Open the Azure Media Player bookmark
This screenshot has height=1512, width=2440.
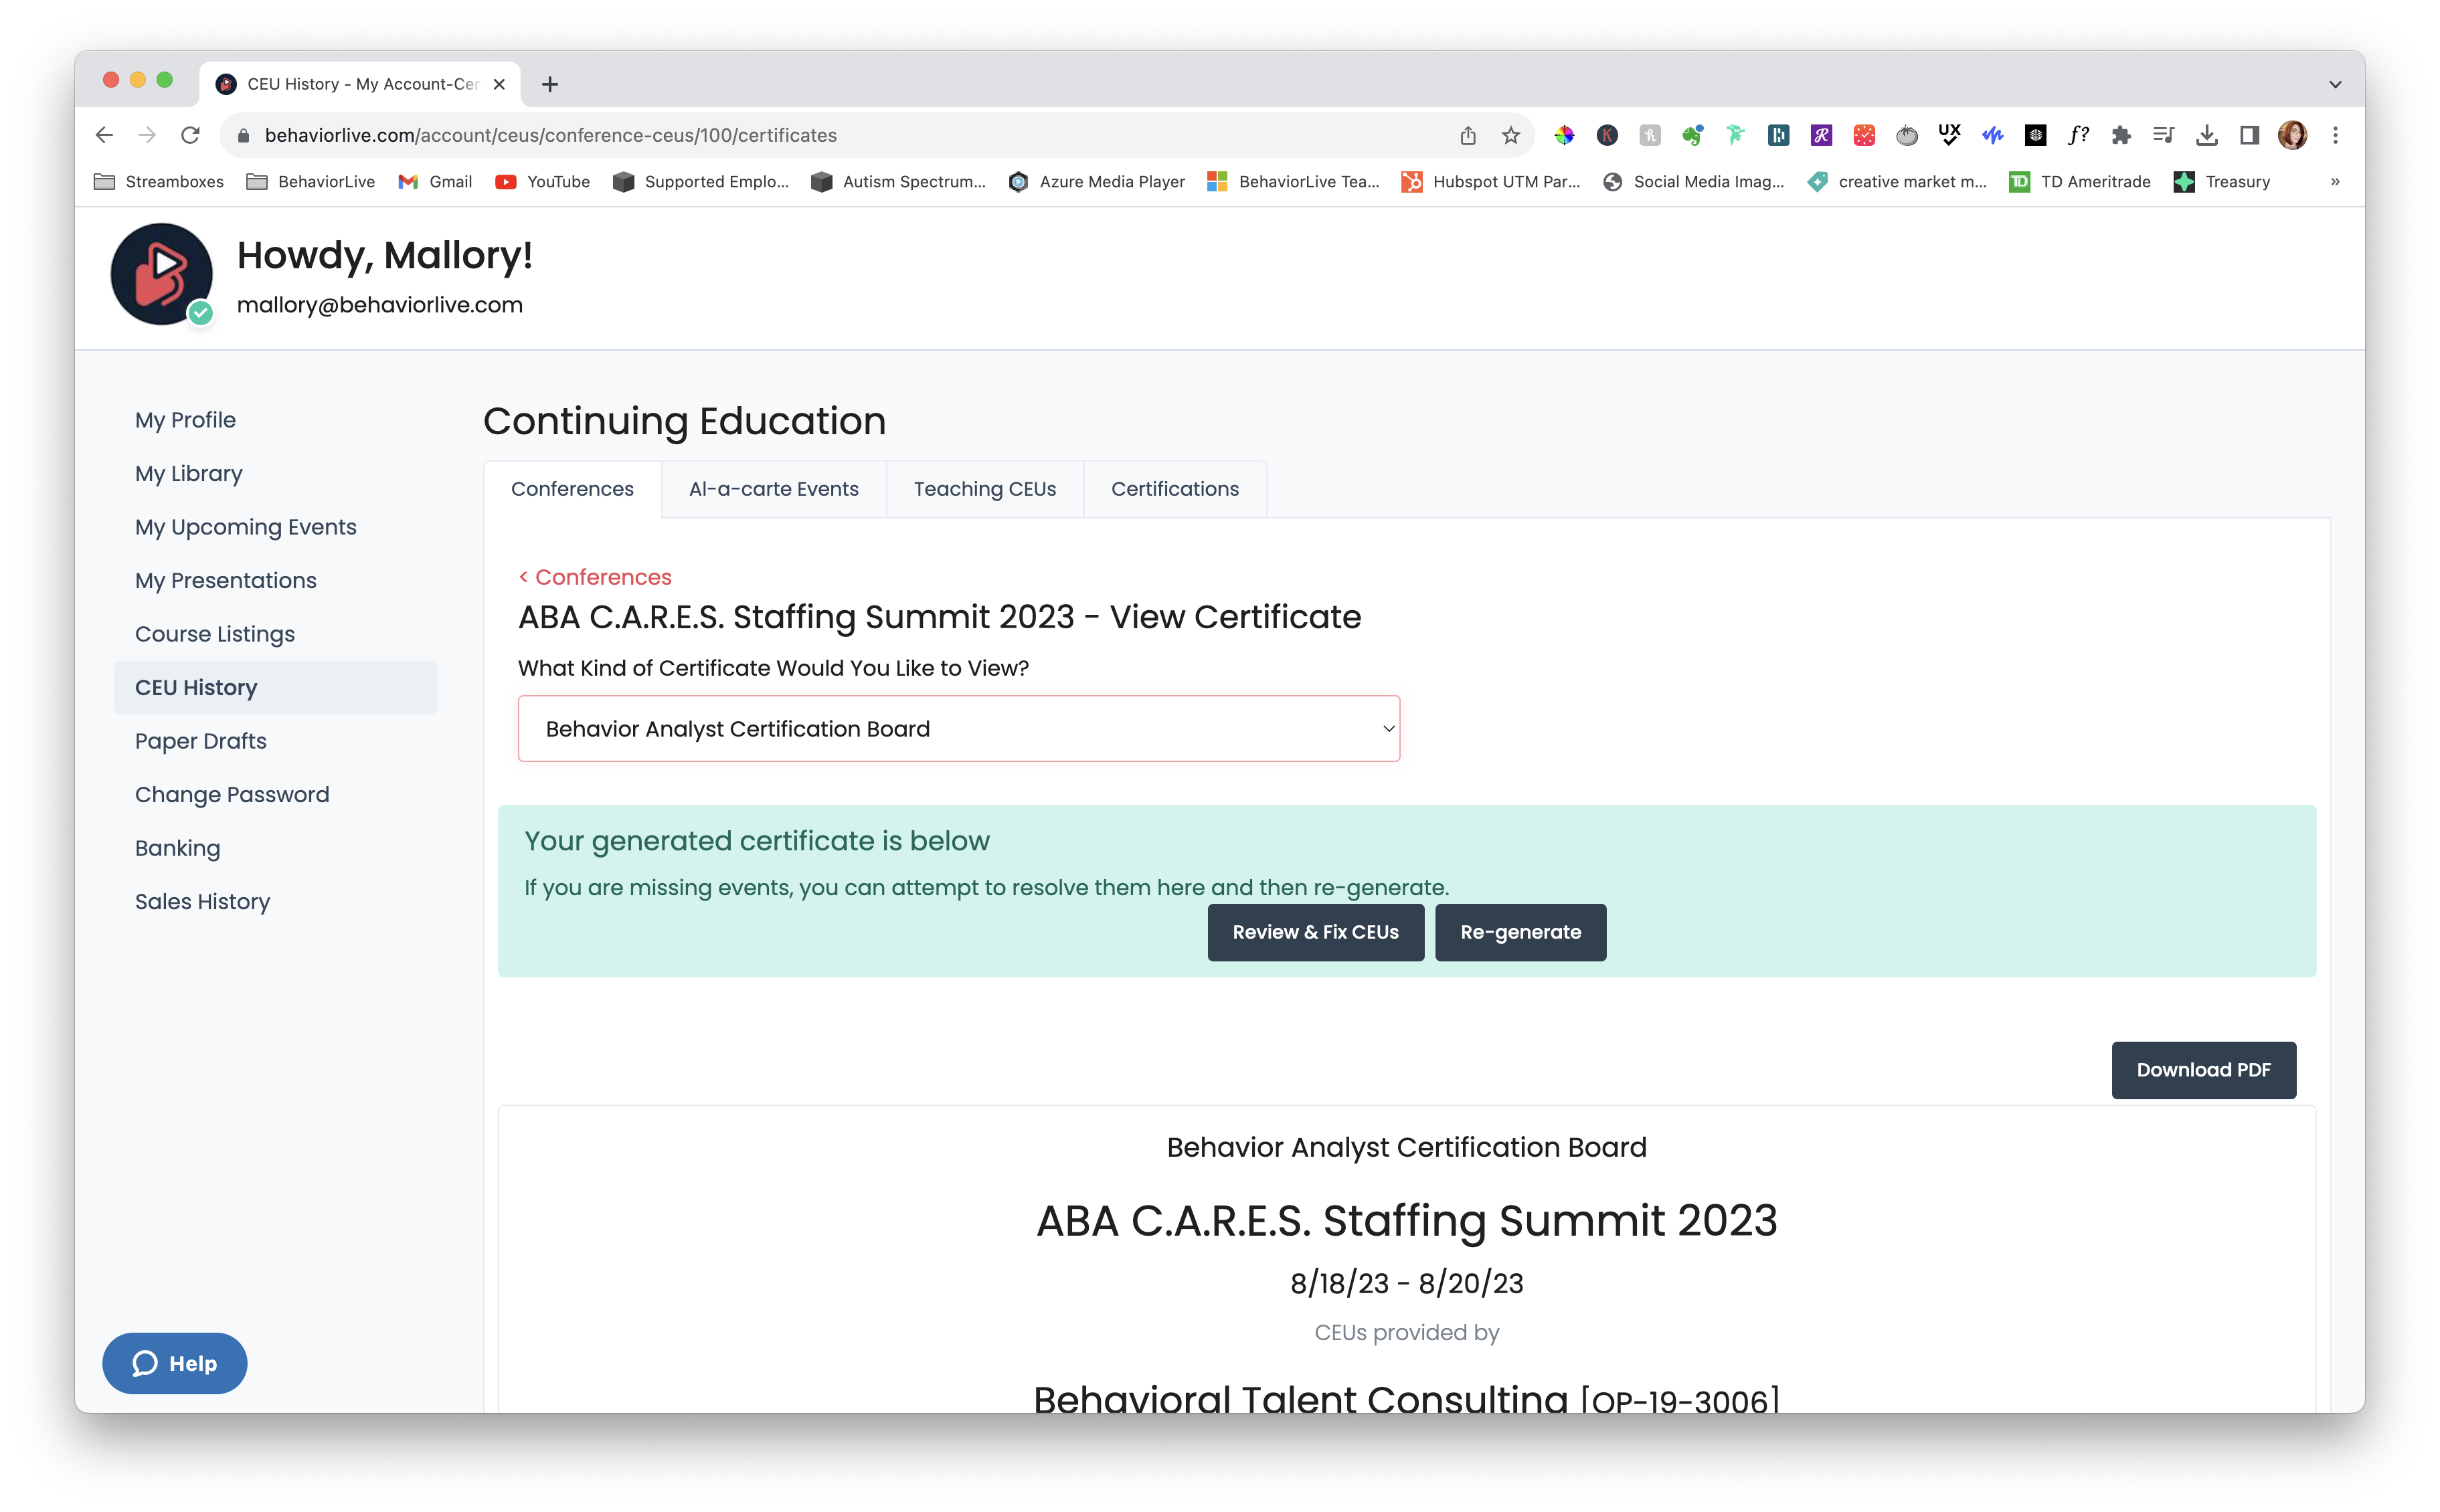[1097, 182]
